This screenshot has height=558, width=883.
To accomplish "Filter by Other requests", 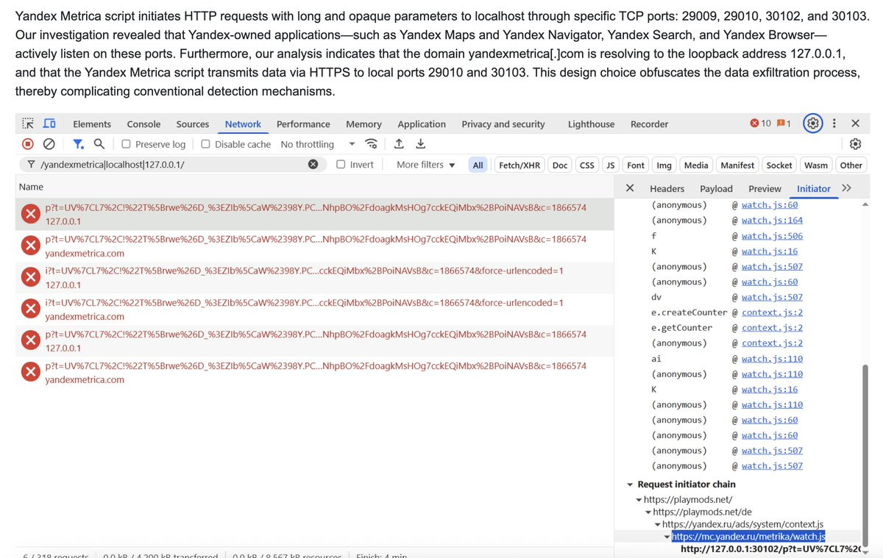I will (851, 165).
